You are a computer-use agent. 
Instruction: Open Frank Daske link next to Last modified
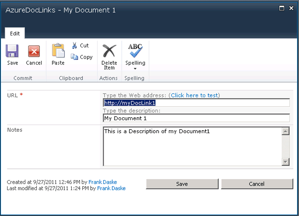[x=111, y=189]
